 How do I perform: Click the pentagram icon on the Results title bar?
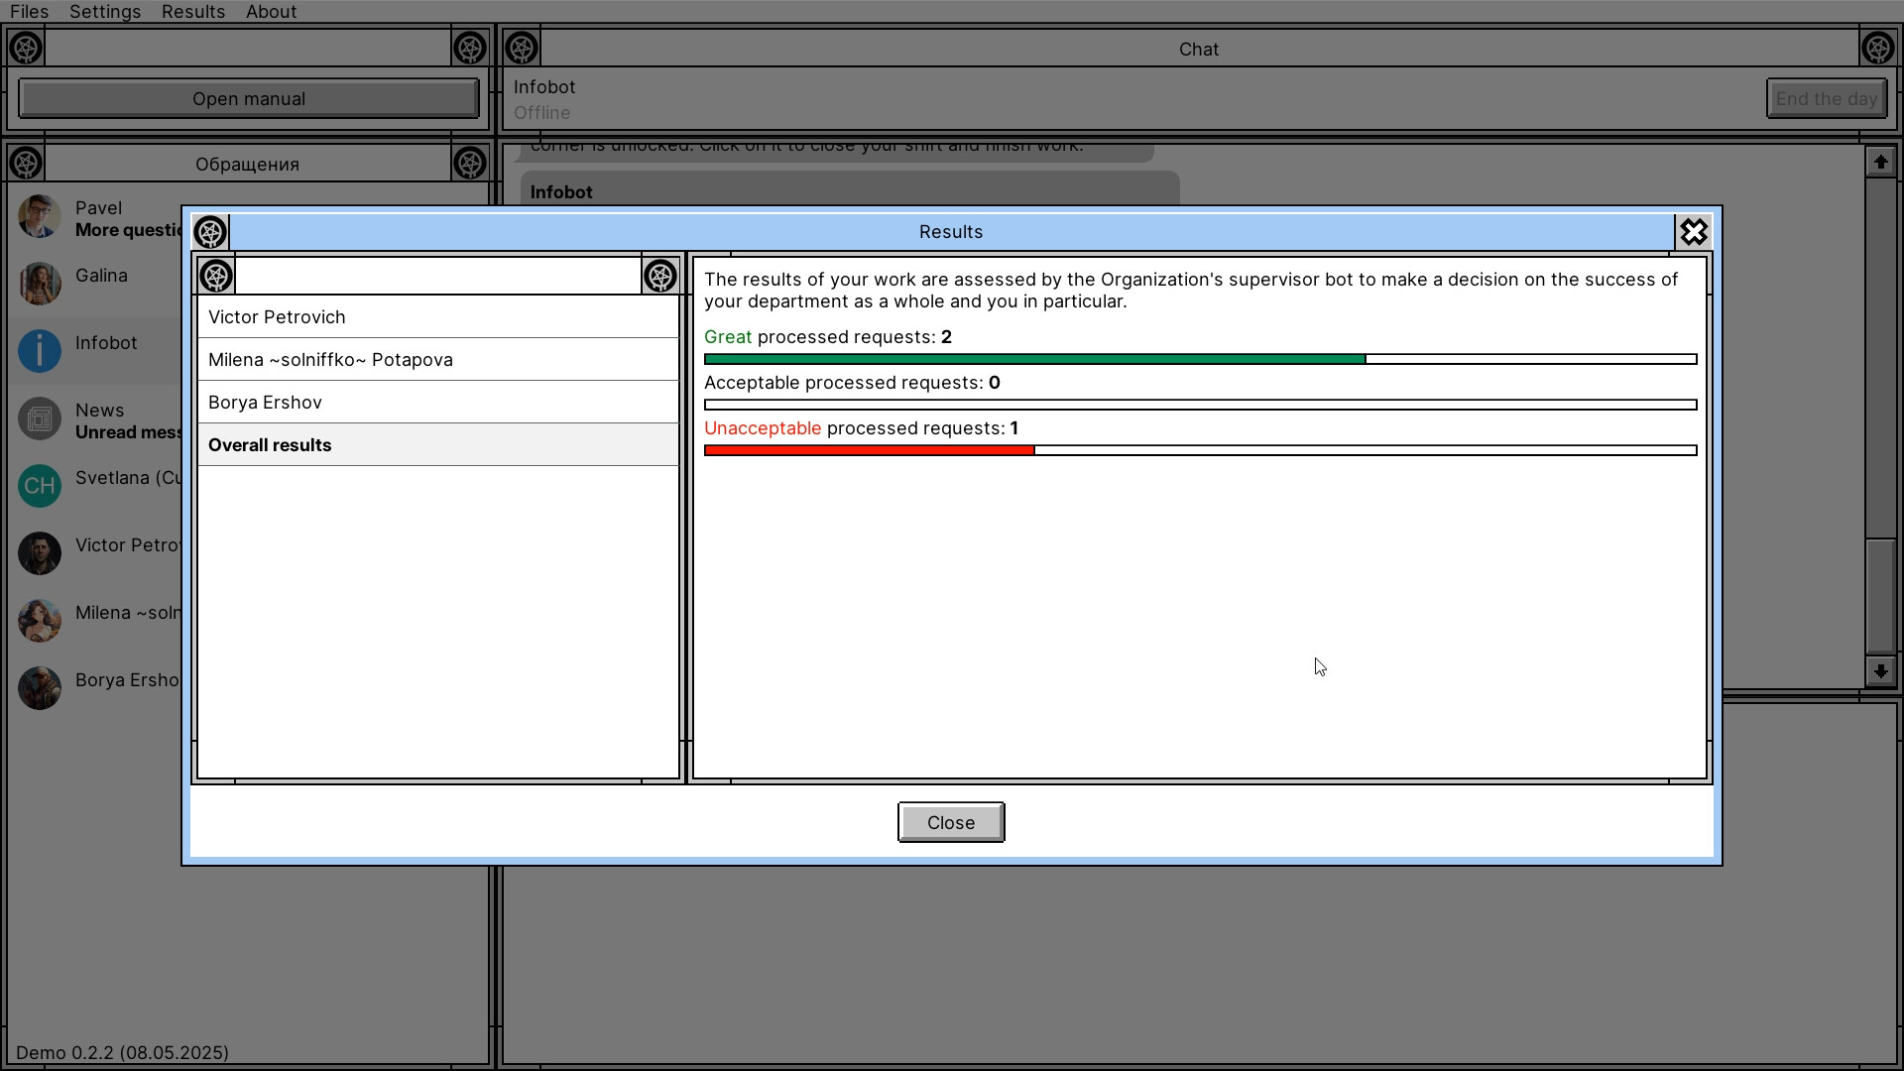tap(209, 231)
